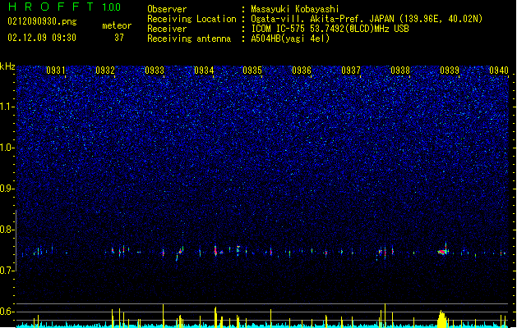The image size is (517, 328).
Task: Click the 0.9 kHz axis label
Action: point(7,189)
